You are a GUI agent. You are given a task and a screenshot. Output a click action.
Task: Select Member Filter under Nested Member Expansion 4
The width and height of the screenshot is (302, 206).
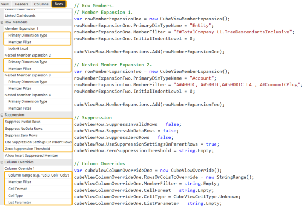pyautogui.click(x=38, y=108)
